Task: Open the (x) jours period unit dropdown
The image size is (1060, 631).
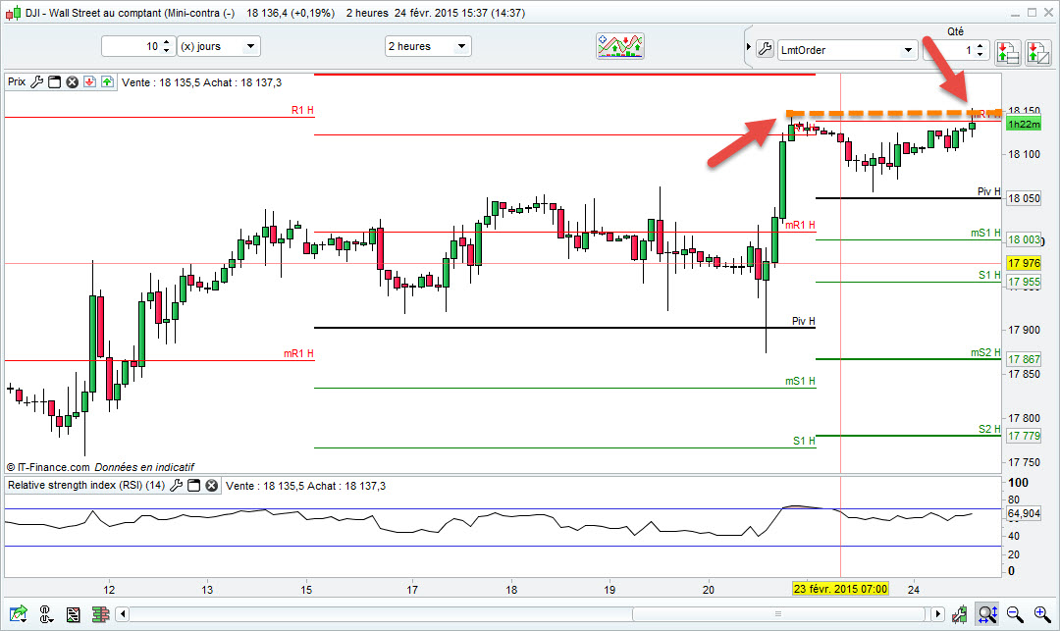Action: pos(219,46)
